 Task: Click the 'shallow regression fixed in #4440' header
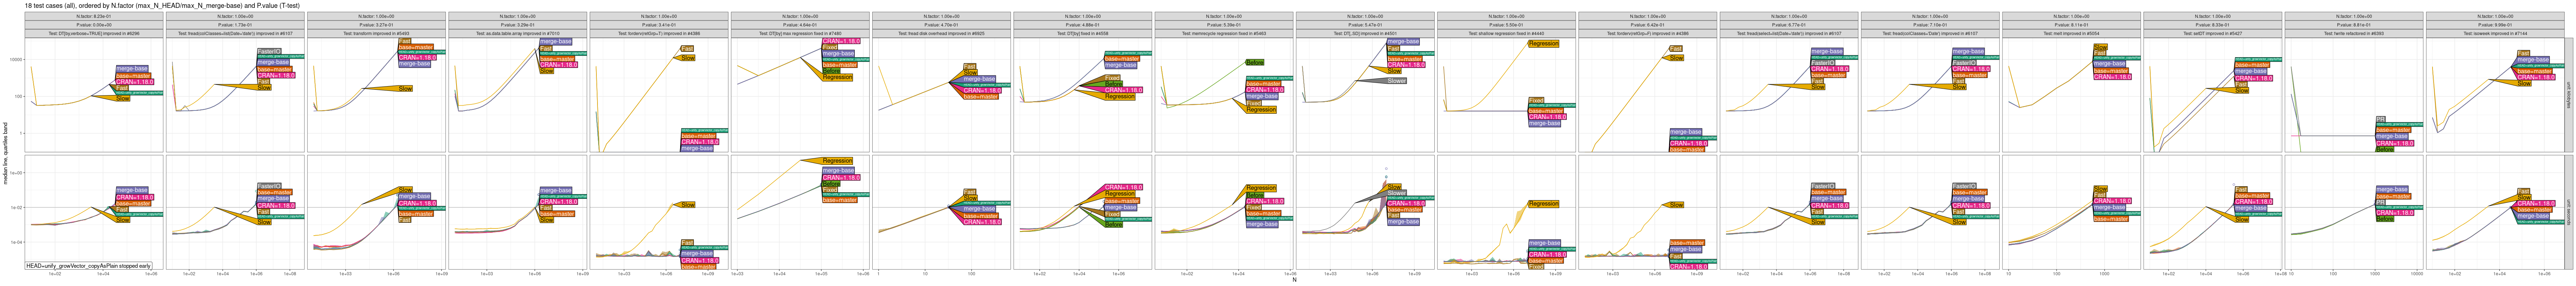tap(1506, 33)
